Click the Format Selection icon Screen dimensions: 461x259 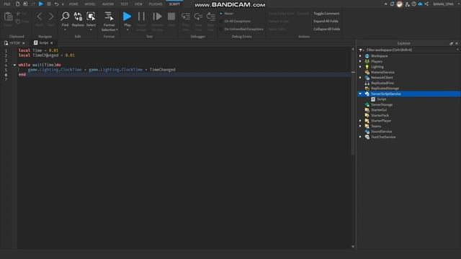109,17
